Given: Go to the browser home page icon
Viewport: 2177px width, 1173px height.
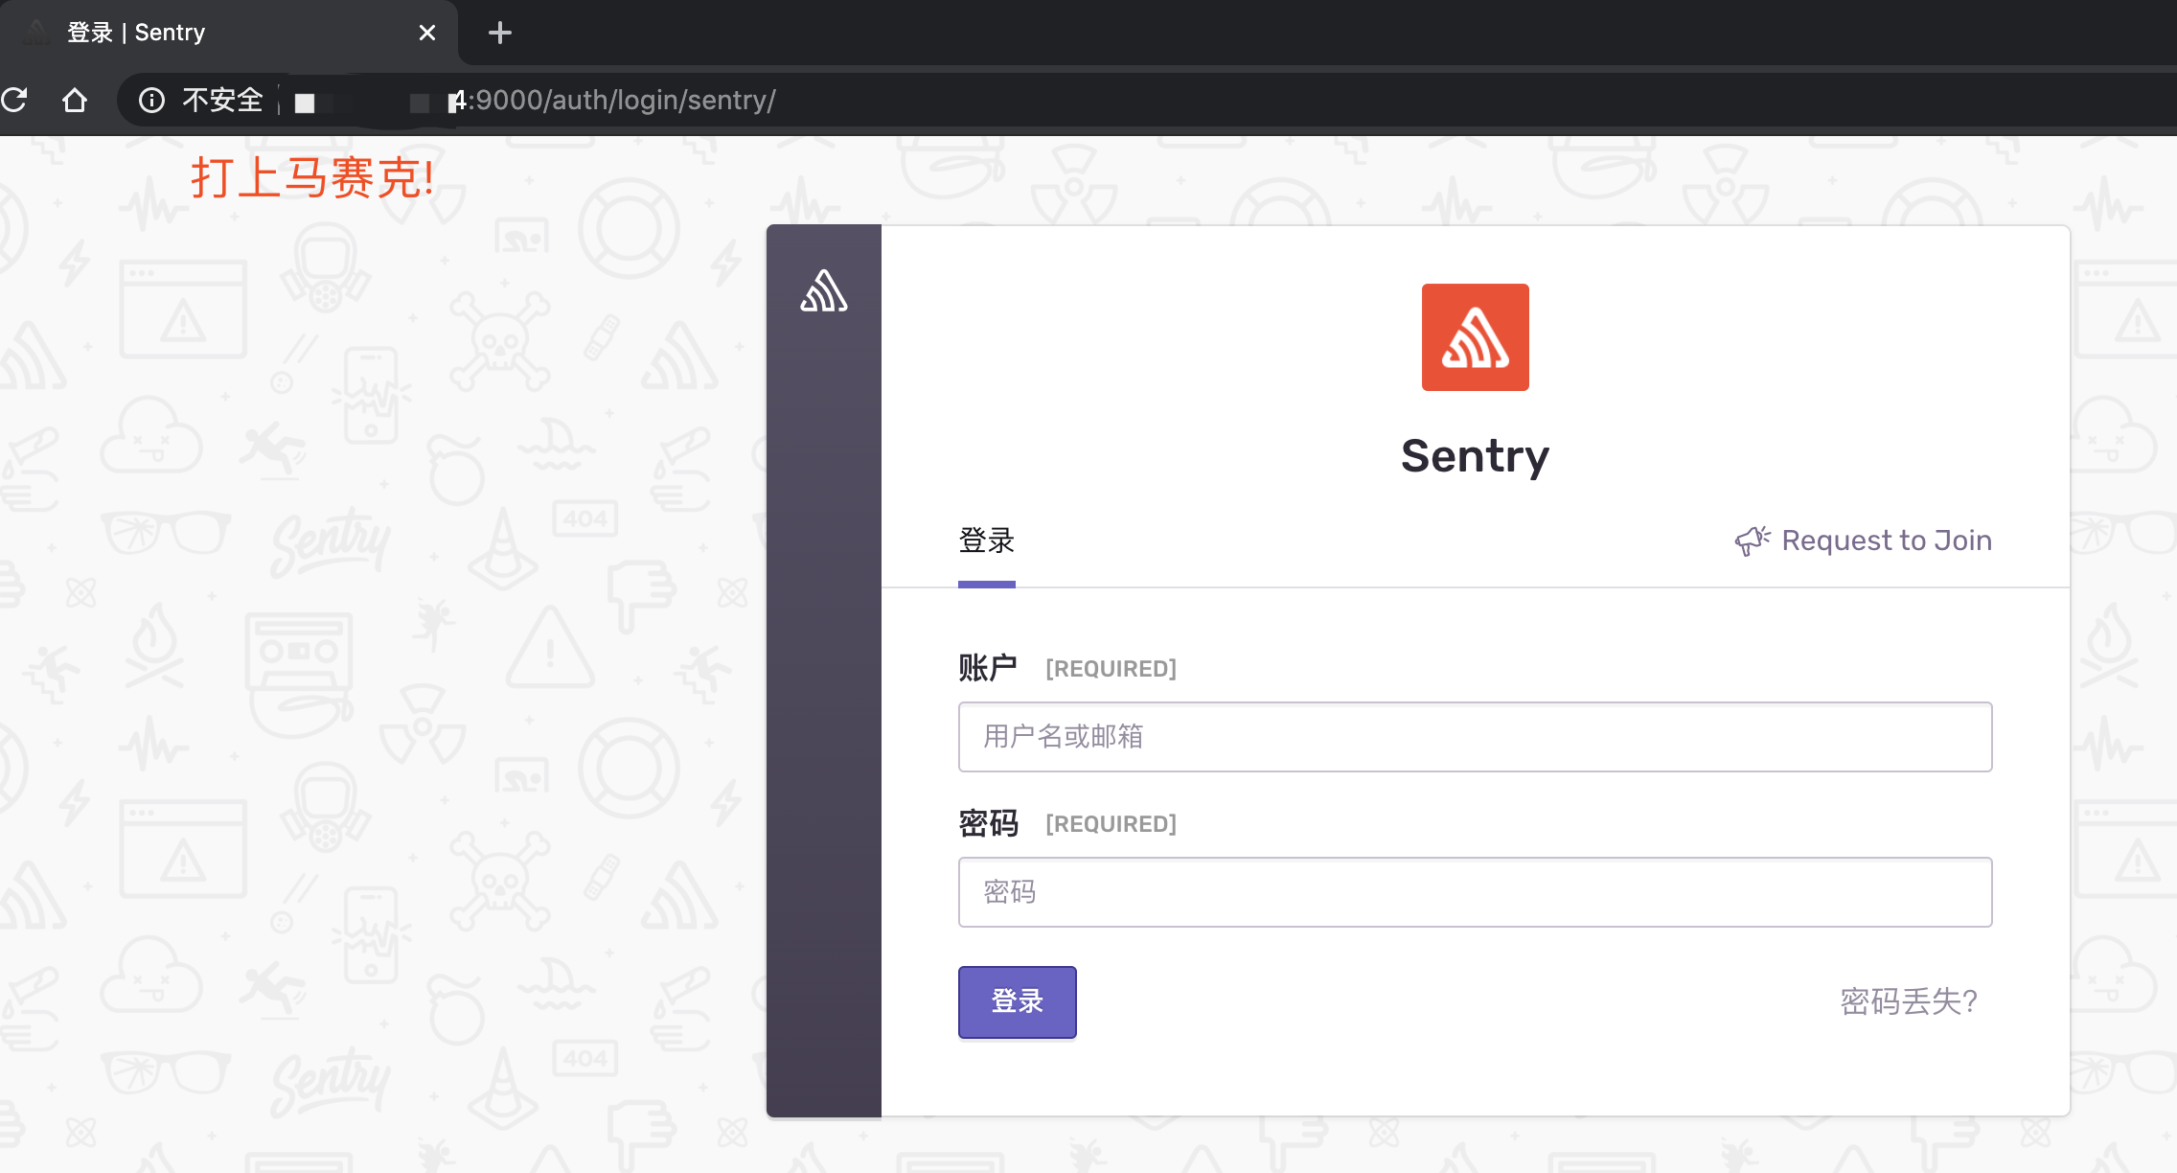Looking at the screenshot, I should [x=75, y=100].
